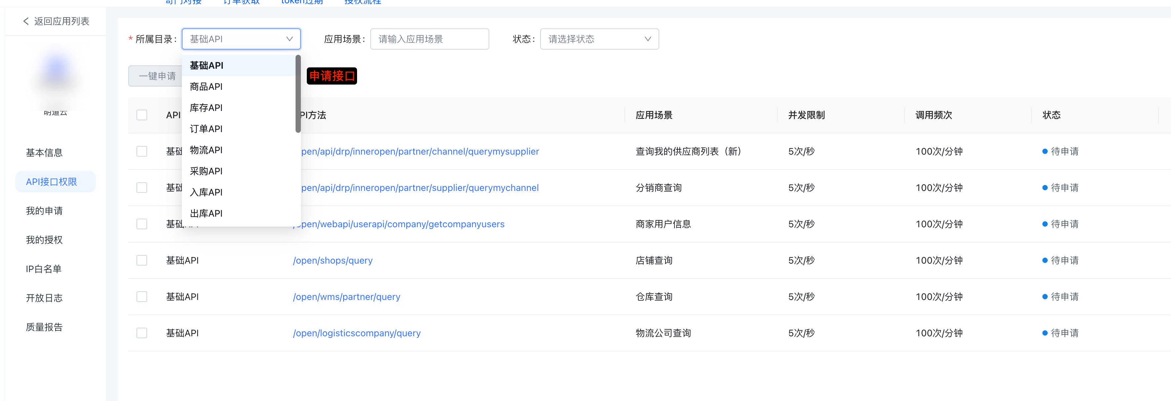
Task: Click the 物流公司查询 scenario cell
Action: point(663,333)
